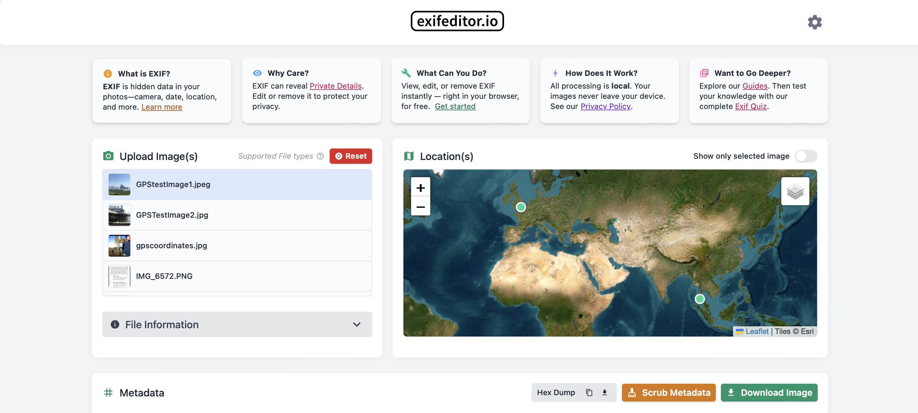Open the map layers control
918x413 pixels.
coord(795,191)
